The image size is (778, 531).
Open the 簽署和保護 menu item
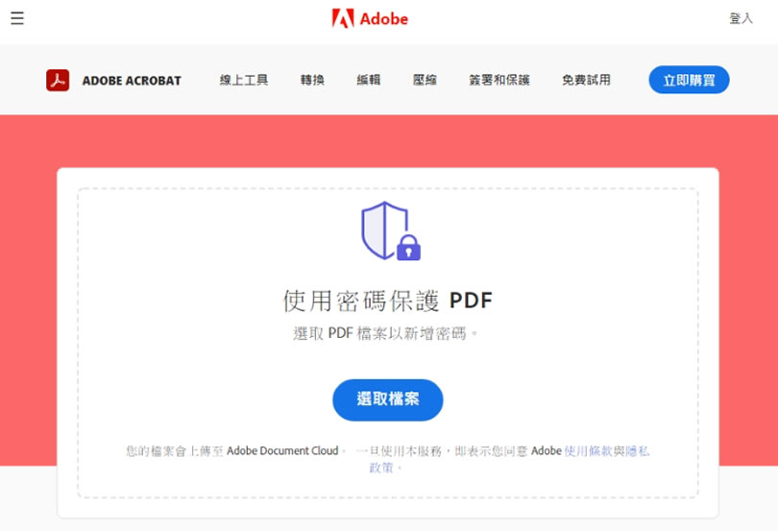point(498,81)
